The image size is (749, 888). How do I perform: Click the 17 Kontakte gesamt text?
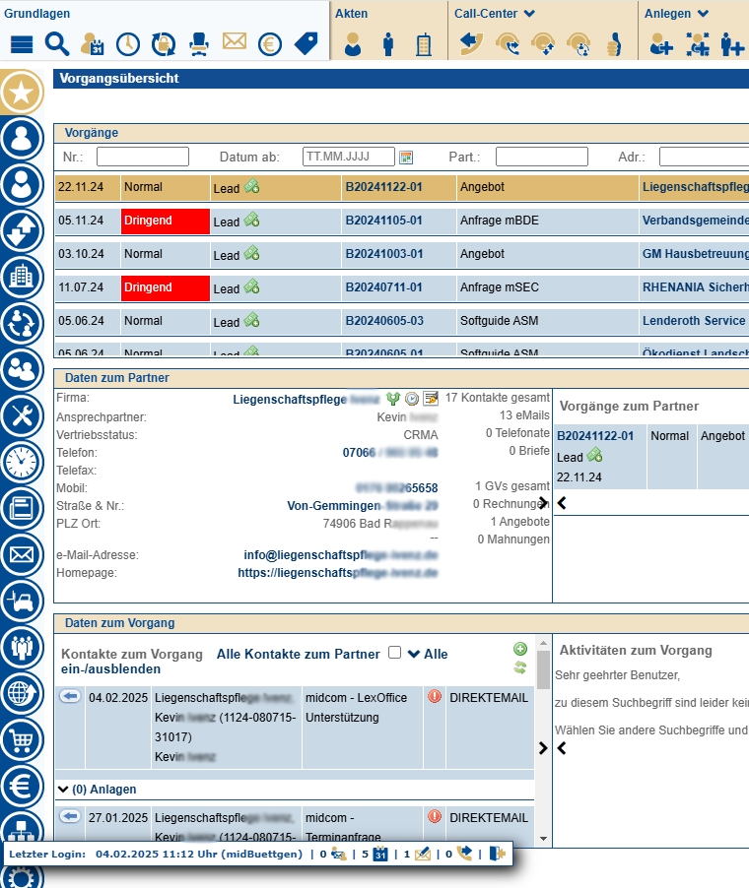pyautogui.click(x=498, y=398)
